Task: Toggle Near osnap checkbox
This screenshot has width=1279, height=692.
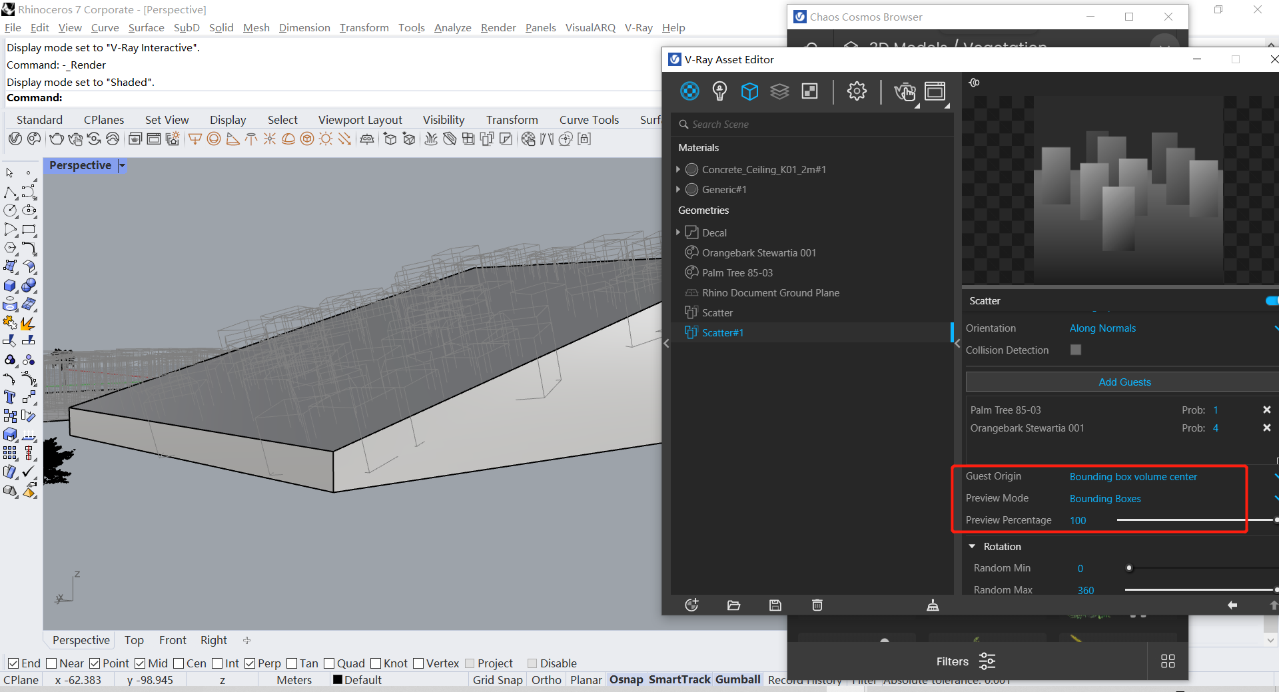Action: point(51,663)
